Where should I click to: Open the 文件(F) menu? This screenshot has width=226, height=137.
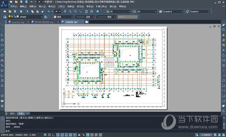14,6
